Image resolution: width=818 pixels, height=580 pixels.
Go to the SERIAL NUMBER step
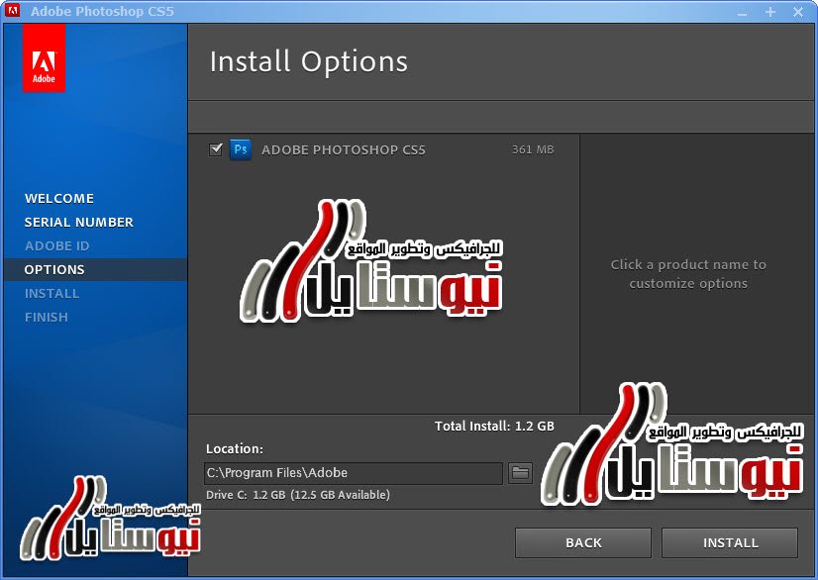point(79,222)
